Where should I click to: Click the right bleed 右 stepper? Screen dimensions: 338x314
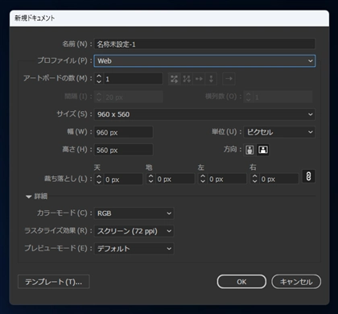coord(255,179)
